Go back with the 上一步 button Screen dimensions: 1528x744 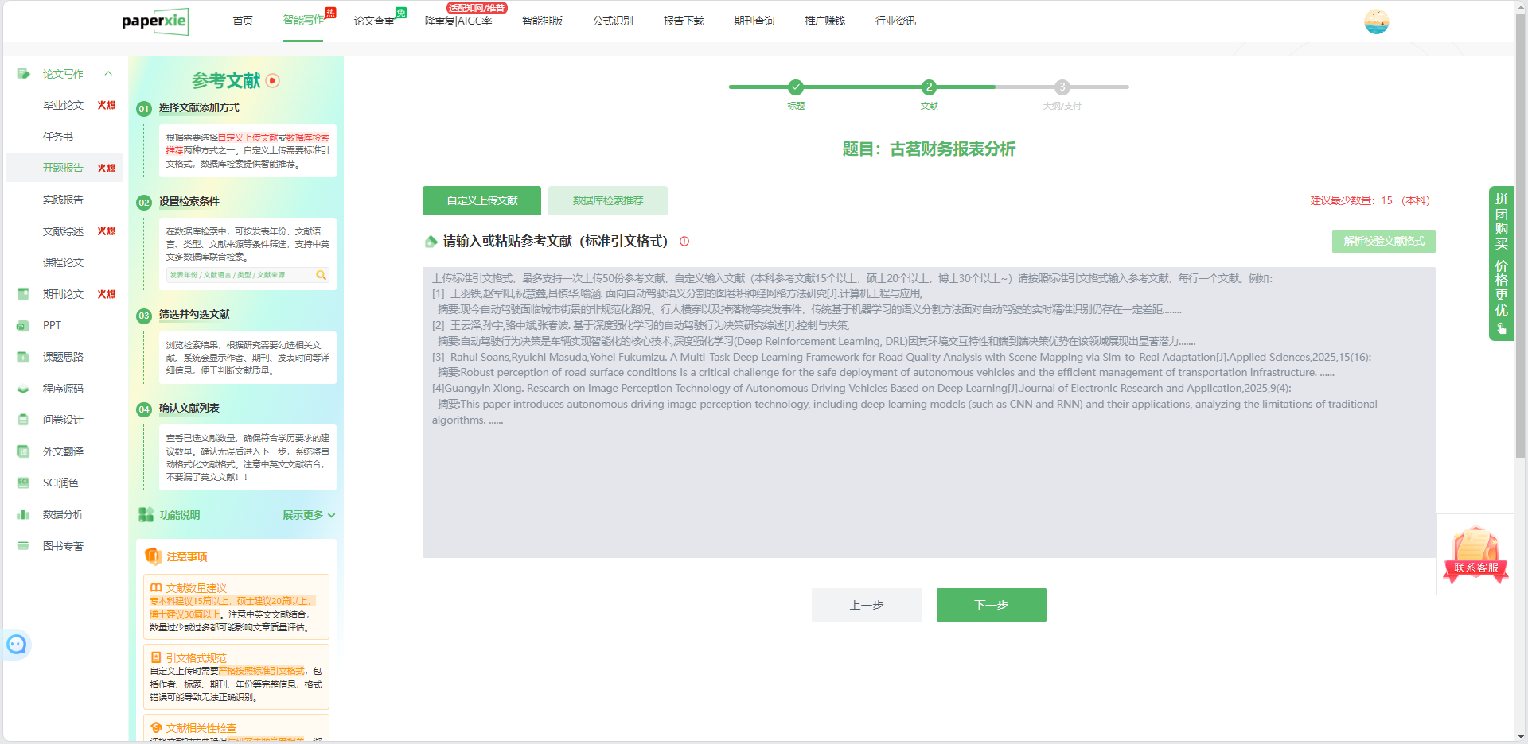point(867,605)
